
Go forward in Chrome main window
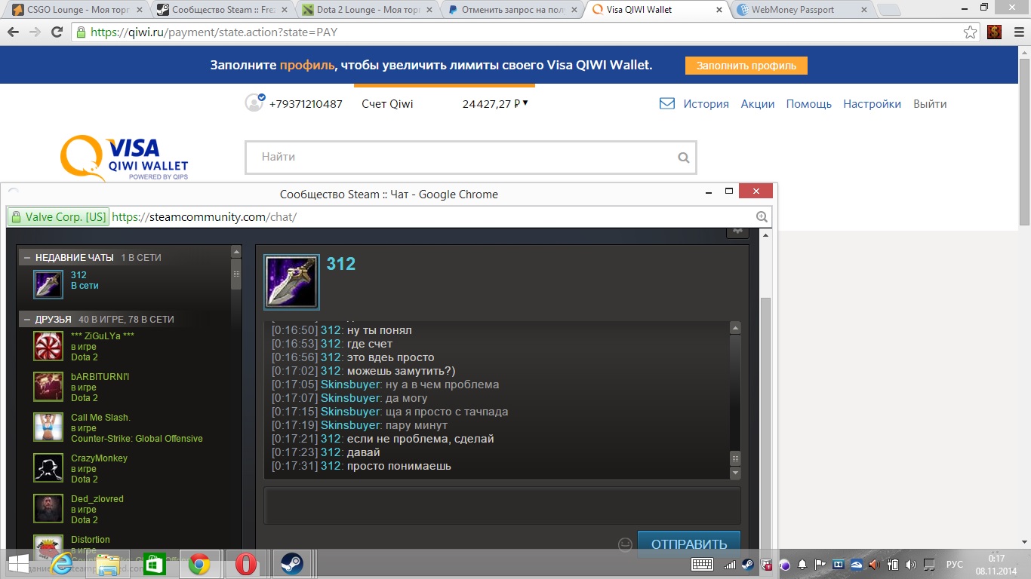tap(35, 32)
